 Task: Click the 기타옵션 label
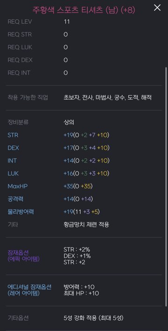coord(18,318)
